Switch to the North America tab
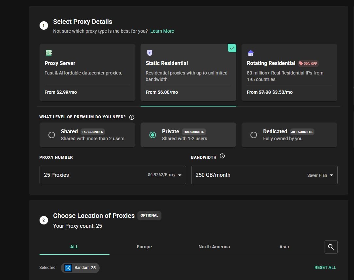354x280 pixels. (x=214, y=247)
